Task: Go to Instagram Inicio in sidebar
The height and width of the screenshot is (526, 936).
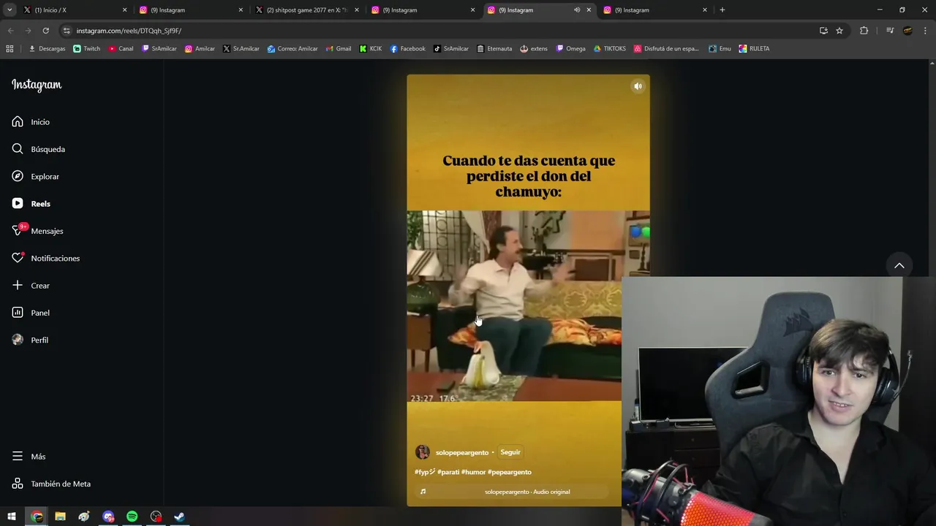Action: point(31,122)
